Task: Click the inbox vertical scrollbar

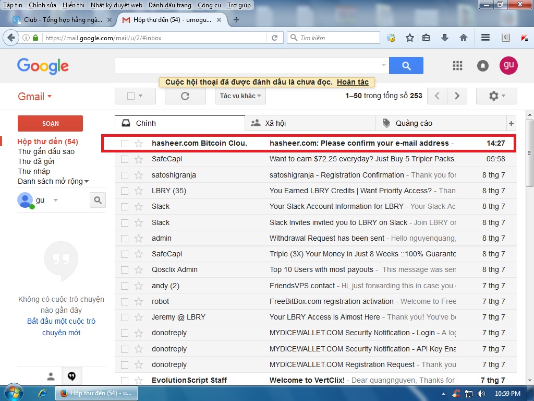Action: 530,153
